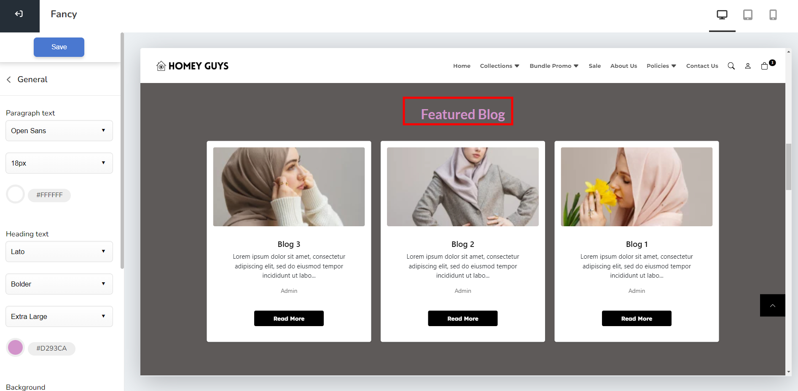The width and height of the screenshot is (798, 391).
Task: Click the Blog 1 thumbnail image
Action: [x=637, y=187]
